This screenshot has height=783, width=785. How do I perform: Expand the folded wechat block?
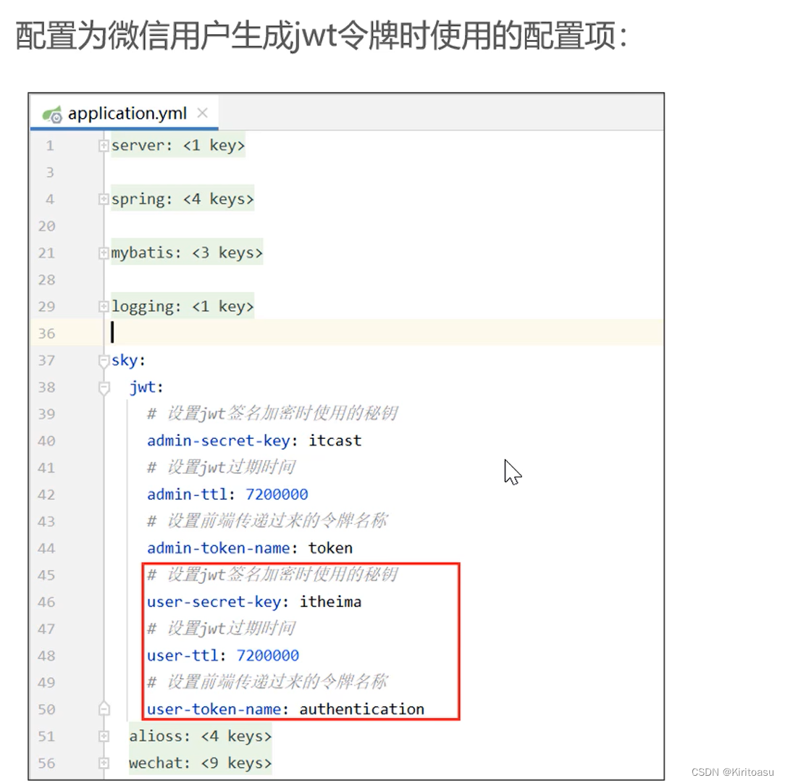tap(103, 763)
